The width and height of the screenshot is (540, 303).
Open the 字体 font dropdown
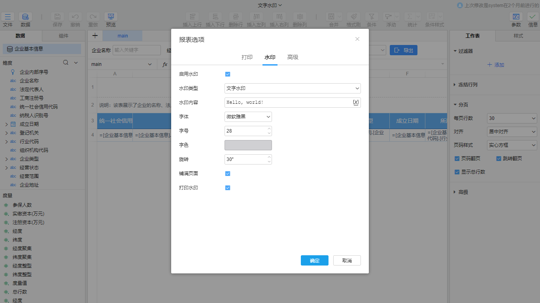tap(248, 117)
